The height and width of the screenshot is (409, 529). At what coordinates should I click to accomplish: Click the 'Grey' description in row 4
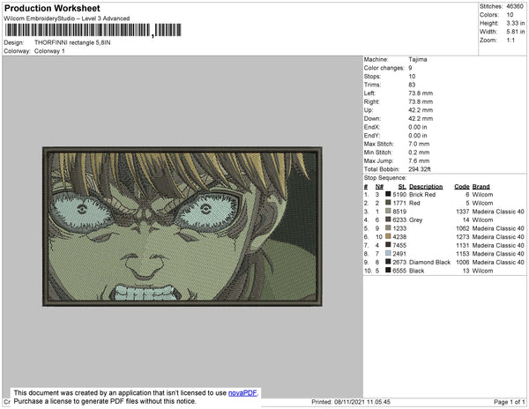pos(415,219)
